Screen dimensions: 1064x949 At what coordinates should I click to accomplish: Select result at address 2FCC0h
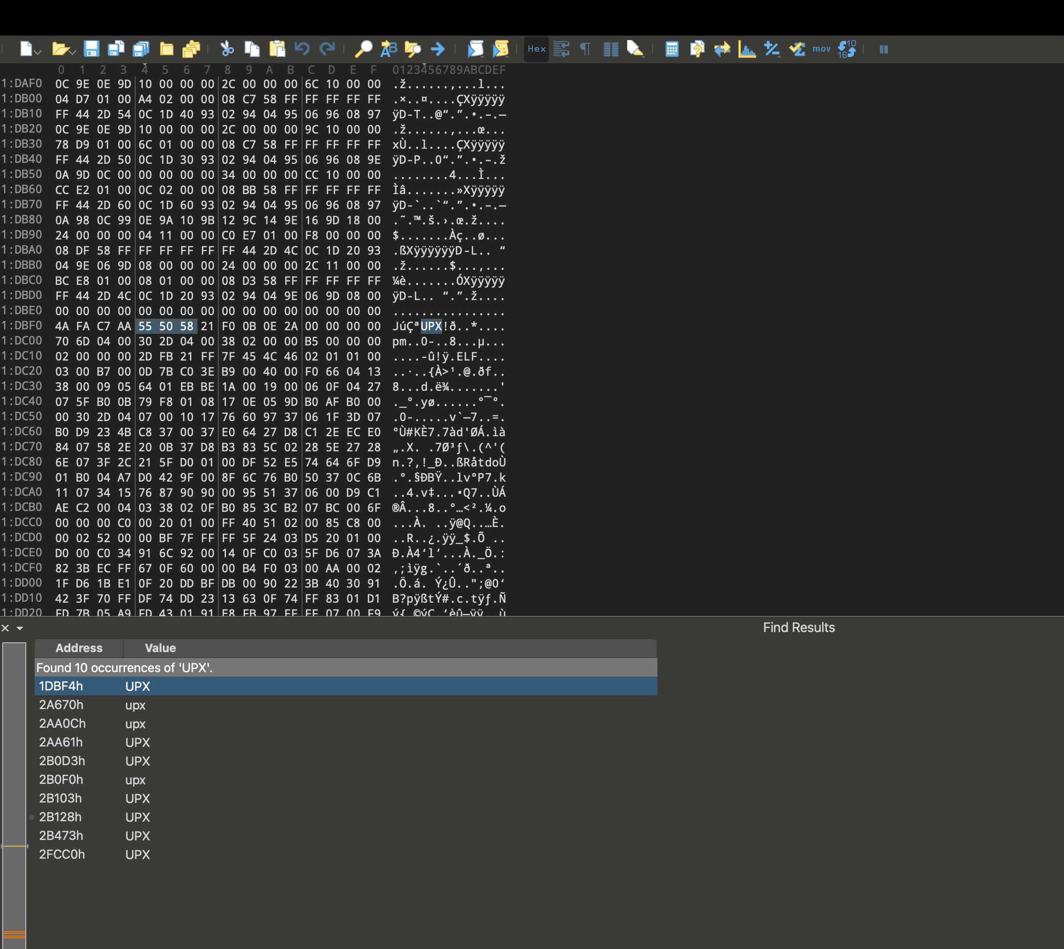coord(346,855)
